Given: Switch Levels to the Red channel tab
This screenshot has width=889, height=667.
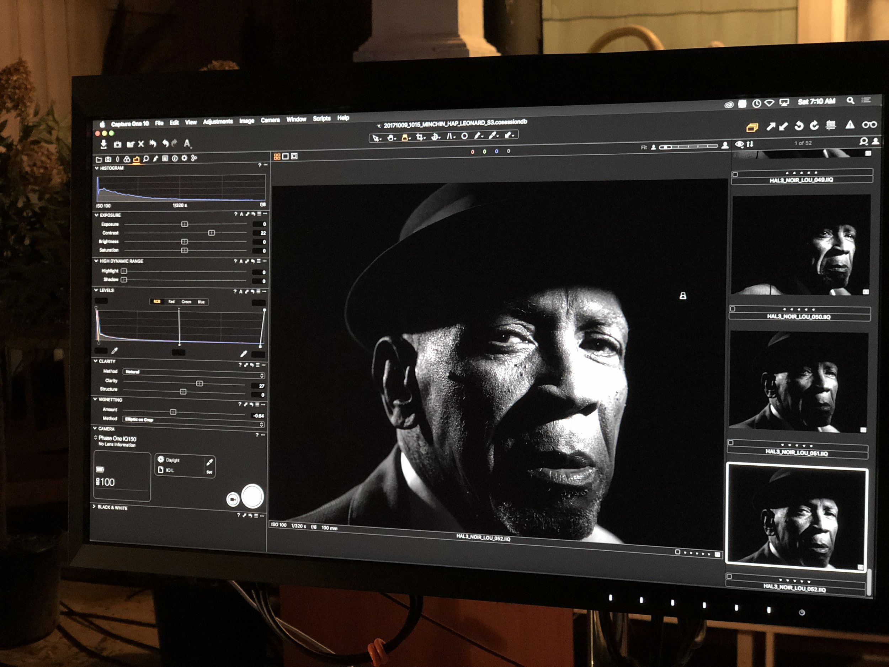Looking at the screenshot, I should click(x=171, y=302).
